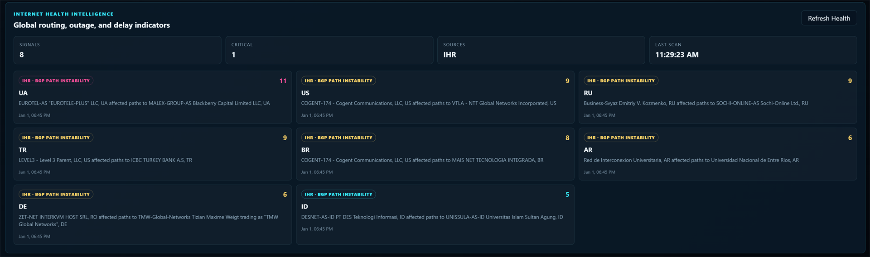870x257 pixels.
Task: Click the Business-Svyaz to SOCHI-ONLINE description
Action: (x=696, y=103)
